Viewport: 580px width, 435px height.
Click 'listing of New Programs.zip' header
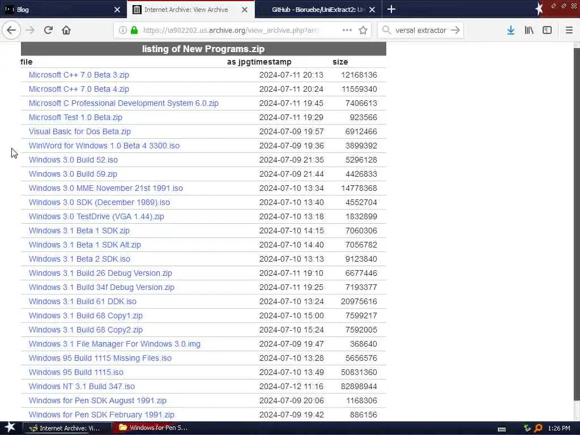click(x=203, y=49)
